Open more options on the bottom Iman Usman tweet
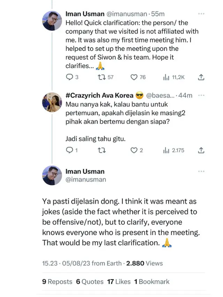The width and height of the screenshot is (223, 297). coord(201,171)
